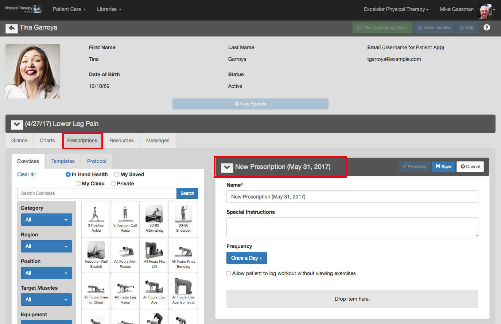Click the Physical Therapy In Hand logo
The width and height of the screenshot is (501, 324).
[23, 9]
